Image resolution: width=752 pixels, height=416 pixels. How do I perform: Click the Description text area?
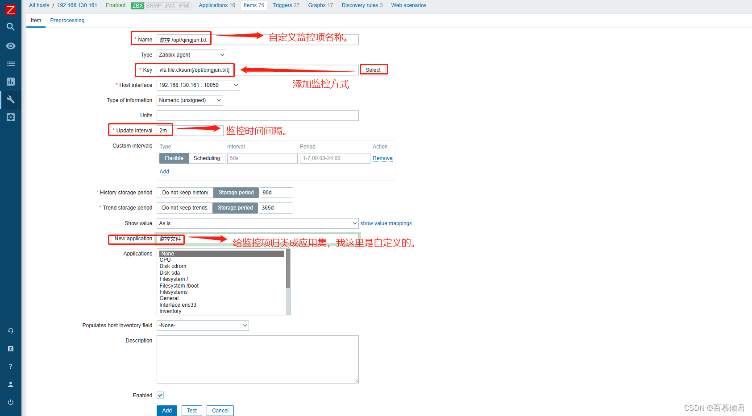258,359
